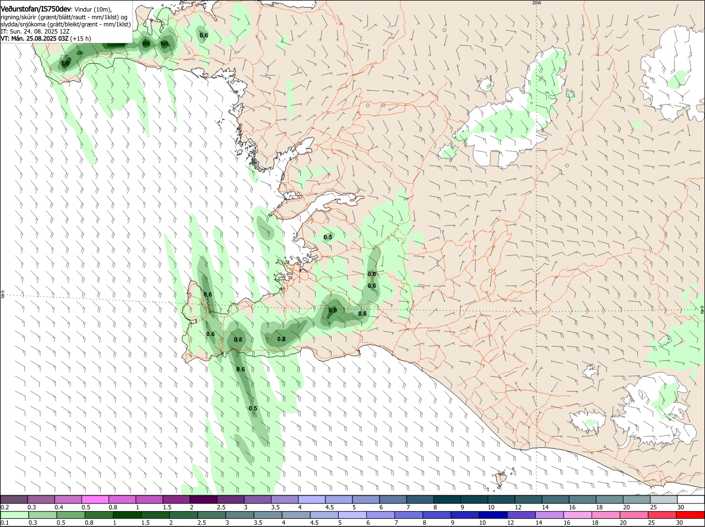Click the lightest green 0.1–0.3 rain legend swatch
705x527 pixels.
coord(14,515)
